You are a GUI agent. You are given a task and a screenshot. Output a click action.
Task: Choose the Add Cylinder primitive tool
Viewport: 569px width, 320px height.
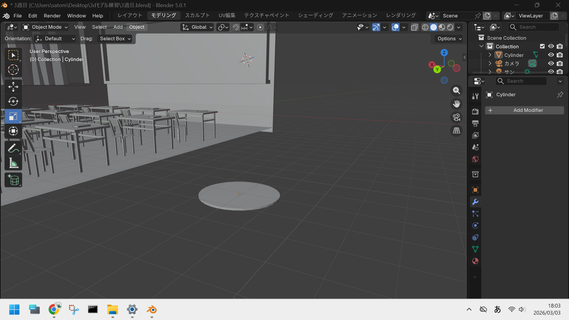(13, 180)
